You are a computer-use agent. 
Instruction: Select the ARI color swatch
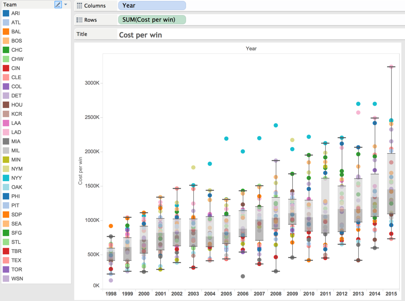pos(6,13)
